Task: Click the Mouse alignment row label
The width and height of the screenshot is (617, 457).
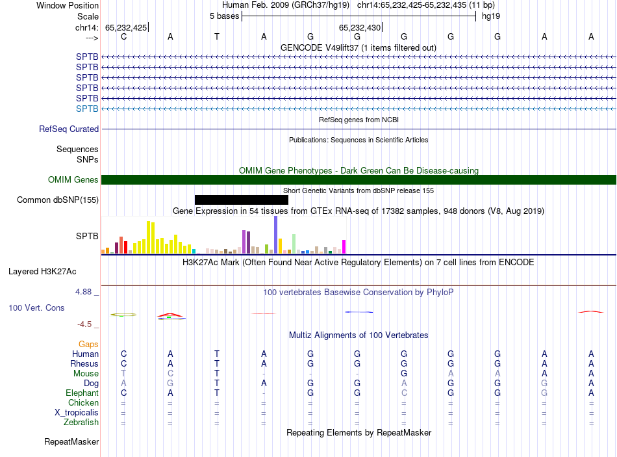Action: click(x=86, y=374)
